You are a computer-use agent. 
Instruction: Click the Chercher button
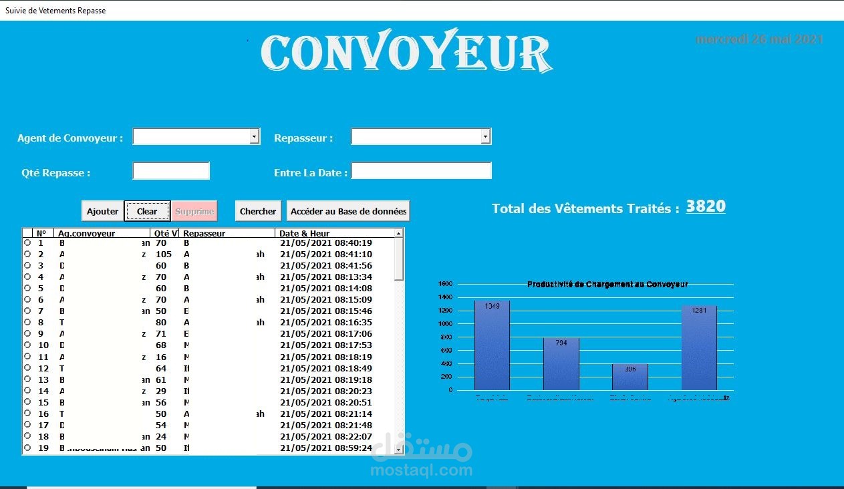(258, 211)
